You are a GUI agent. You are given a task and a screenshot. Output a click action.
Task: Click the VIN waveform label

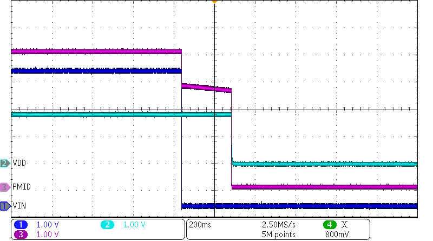(19, 206)
